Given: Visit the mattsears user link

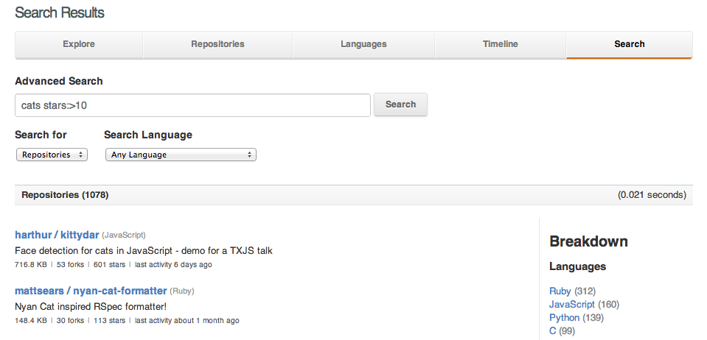Looking at the screenshot, I should click(x=41, y=291).
